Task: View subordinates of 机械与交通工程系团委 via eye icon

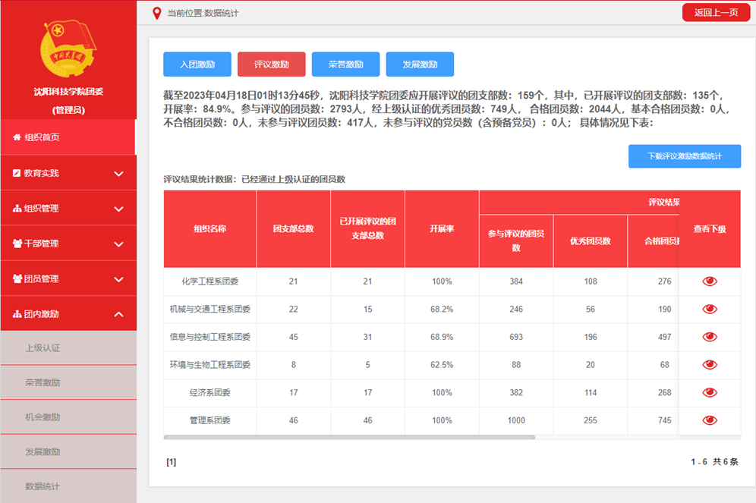Action: coord(710,310)
